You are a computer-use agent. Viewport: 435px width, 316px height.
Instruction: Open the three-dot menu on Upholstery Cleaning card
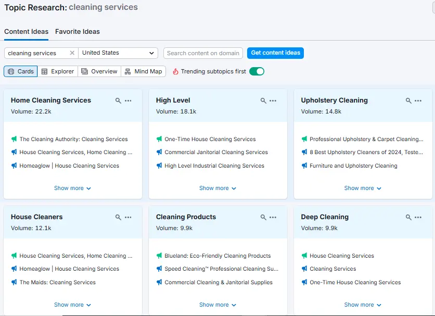tap(418, 100)
